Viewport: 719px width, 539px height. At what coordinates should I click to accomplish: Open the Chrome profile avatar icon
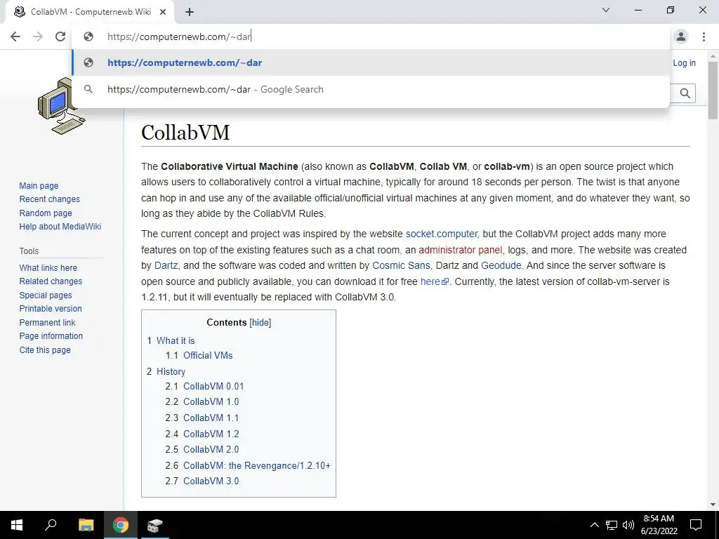[681, 36]
